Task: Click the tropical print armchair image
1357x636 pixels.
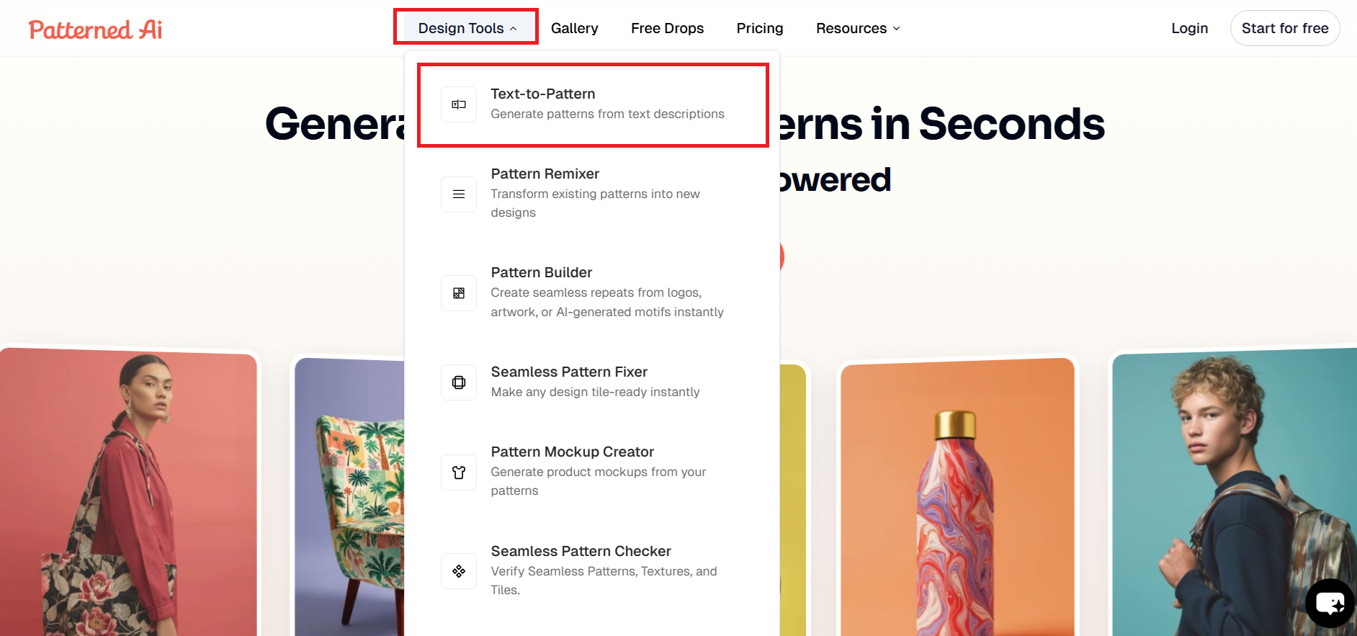Action: click(350, 497)
